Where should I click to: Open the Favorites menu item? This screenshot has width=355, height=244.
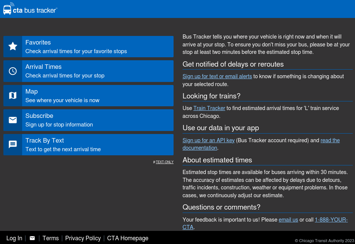point(97,46)
